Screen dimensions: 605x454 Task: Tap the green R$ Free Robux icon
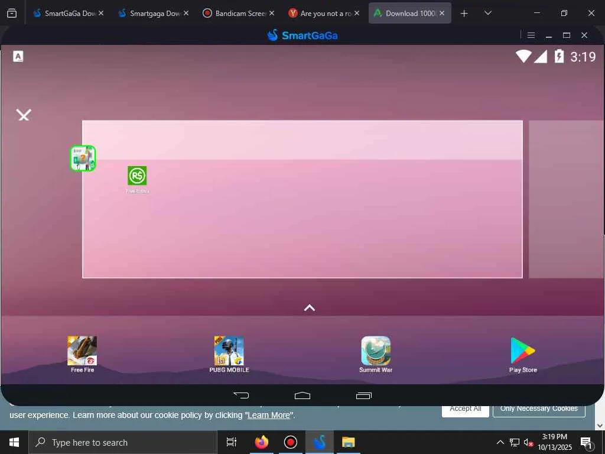pyautogui.click(x=137, y=176)
